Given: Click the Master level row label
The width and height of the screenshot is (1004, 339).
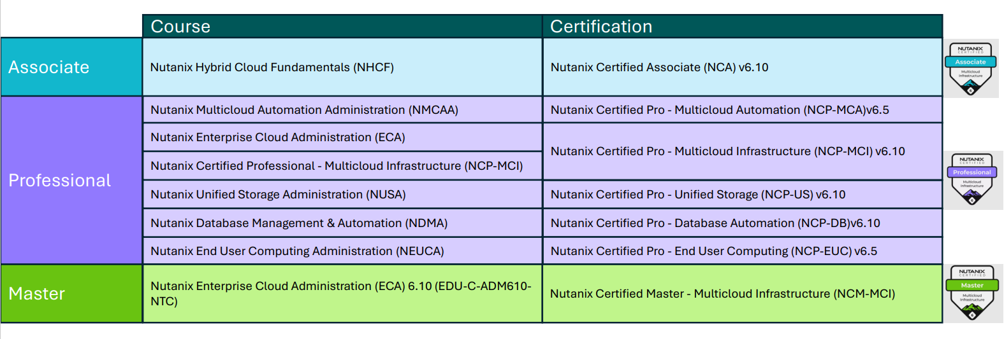Looking at the screenshot, I should (37, 294).
